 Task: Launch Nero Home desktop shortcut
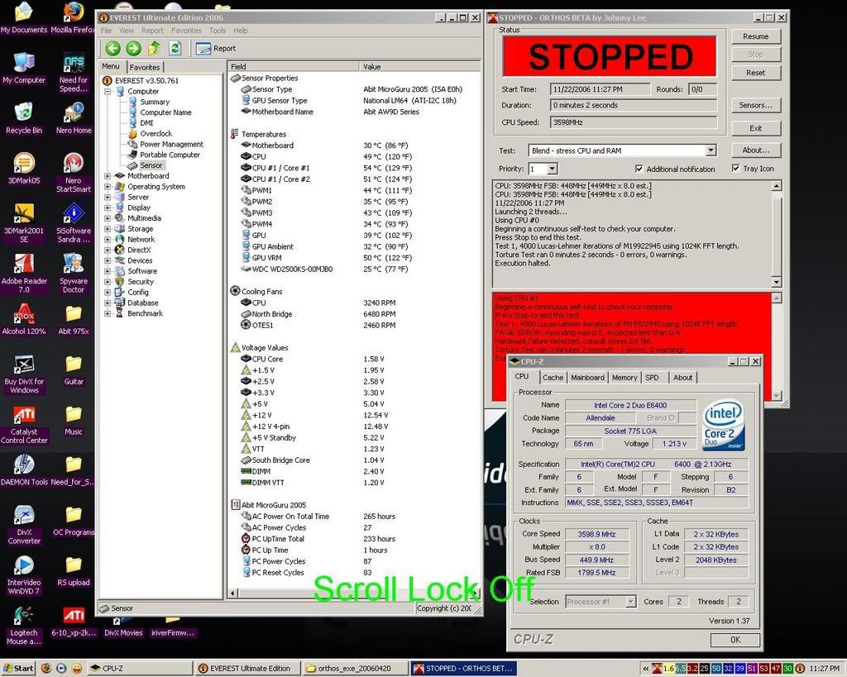click(74, 118)
